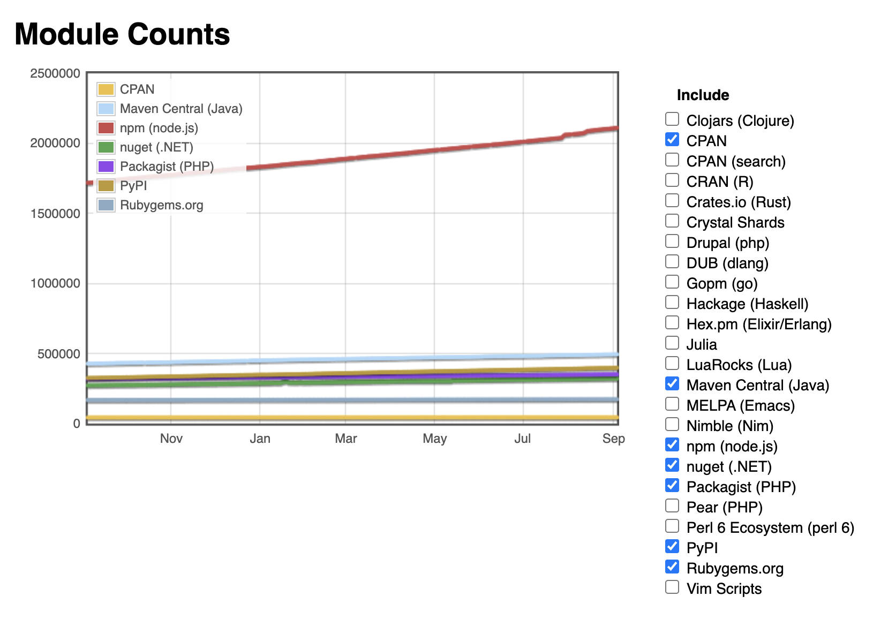The width and height of the screenshot is (888, 619).
Task: Enable the CRAN (R) checkbox
Action: pos(672,180)
